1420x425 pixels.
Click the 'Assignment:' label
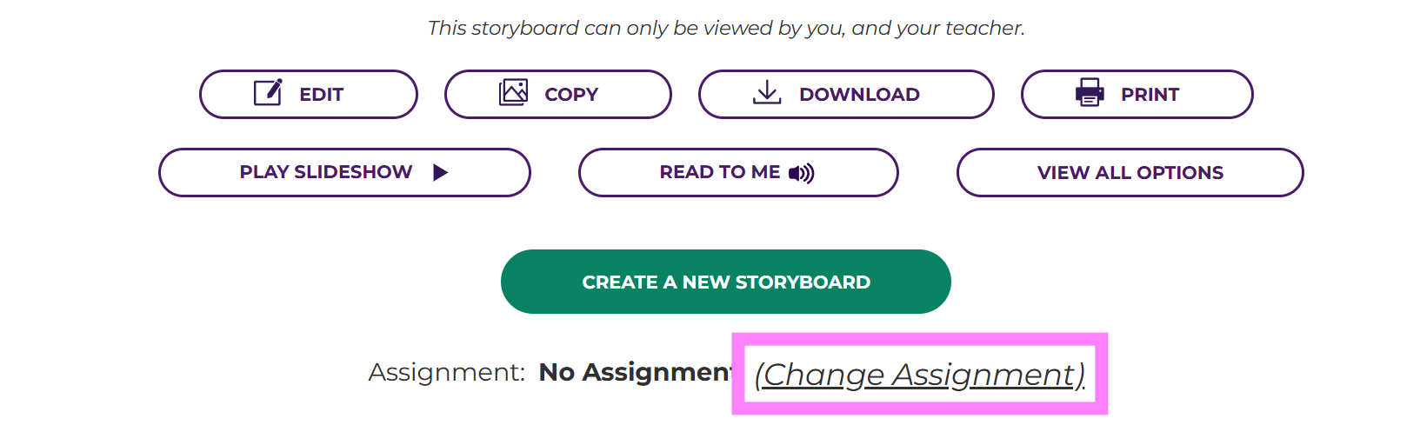coord(446,372)
